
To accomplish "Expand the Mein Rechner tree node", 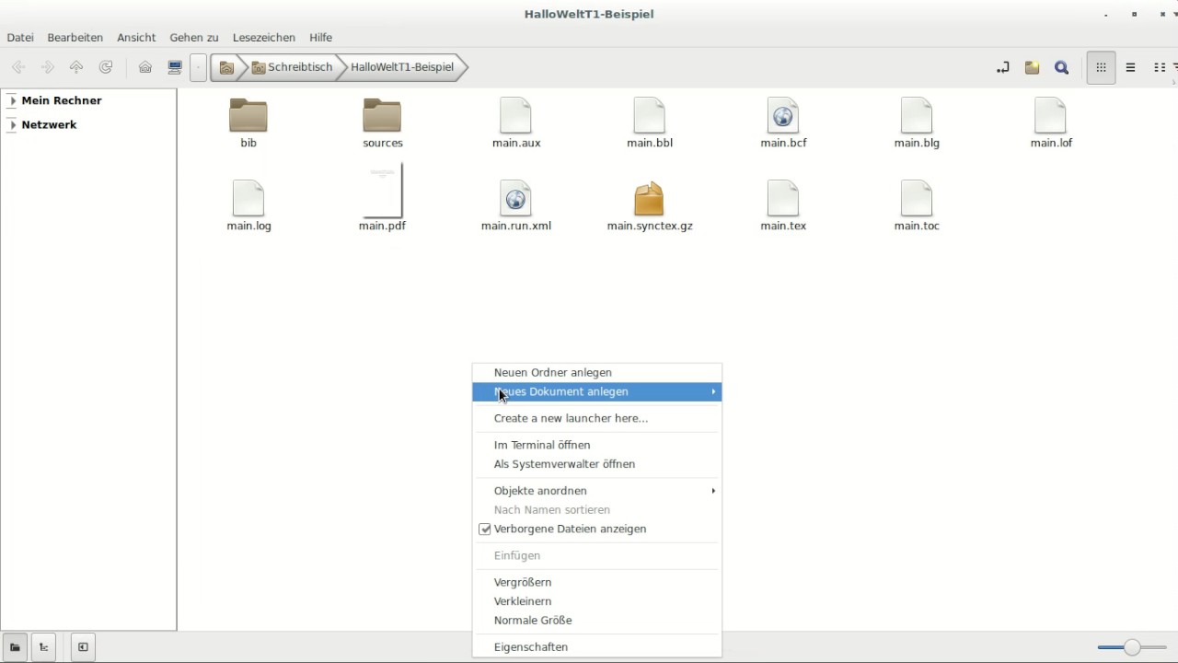I will pyautogui.click(x=13, y=100).
